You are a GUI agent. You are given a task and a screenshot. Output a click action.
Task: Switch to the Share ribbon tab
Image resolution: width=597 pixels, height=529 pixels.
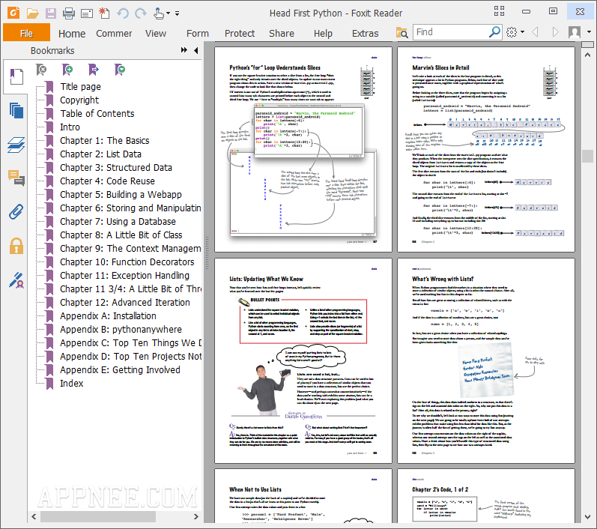click(282, 34)
